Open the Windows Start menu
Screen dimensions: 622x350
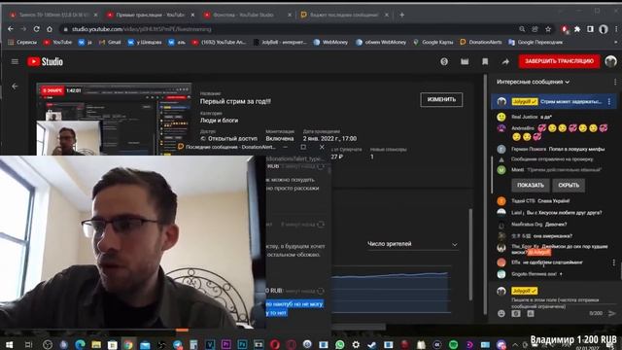point(9,344)
